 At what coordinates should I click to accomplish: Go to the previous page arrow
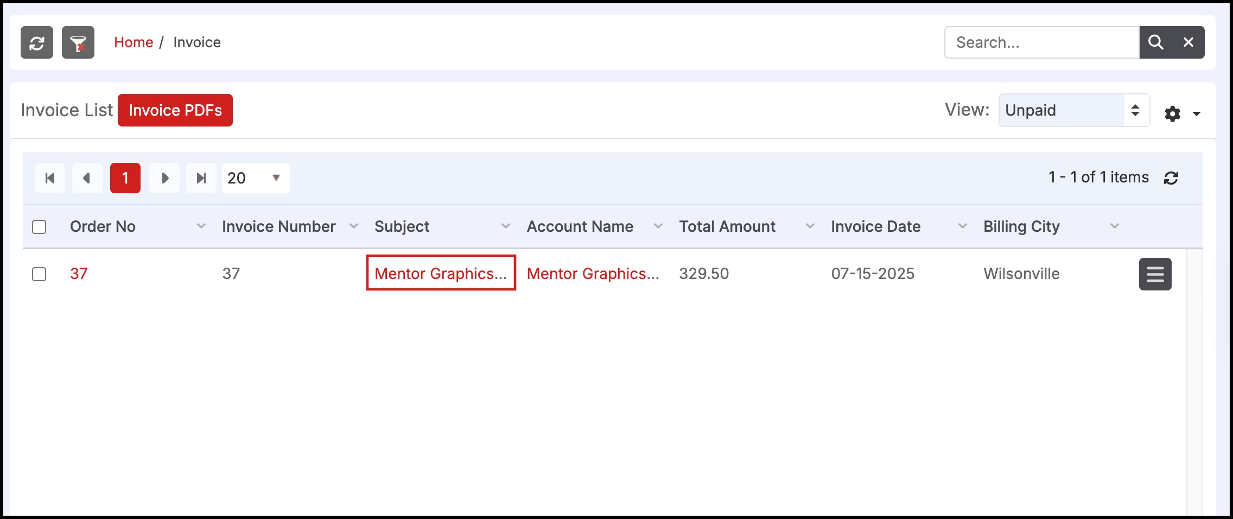coord(87,178)
